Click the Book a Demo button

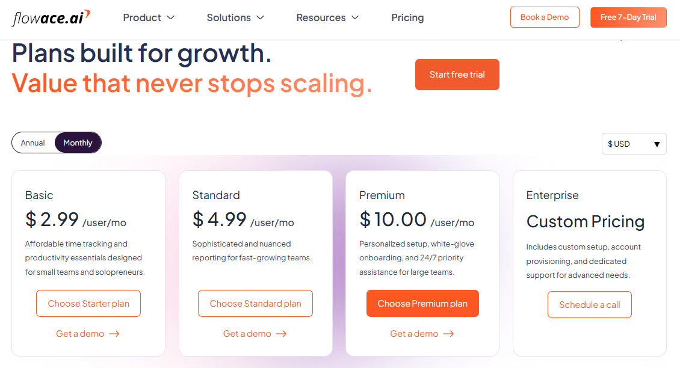pos(545,17)
